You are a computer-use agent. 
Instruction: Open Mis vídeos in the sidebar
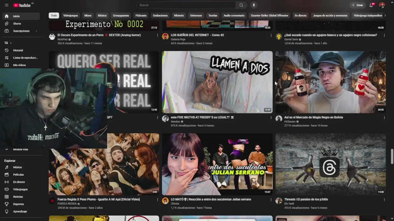[20, 65]
